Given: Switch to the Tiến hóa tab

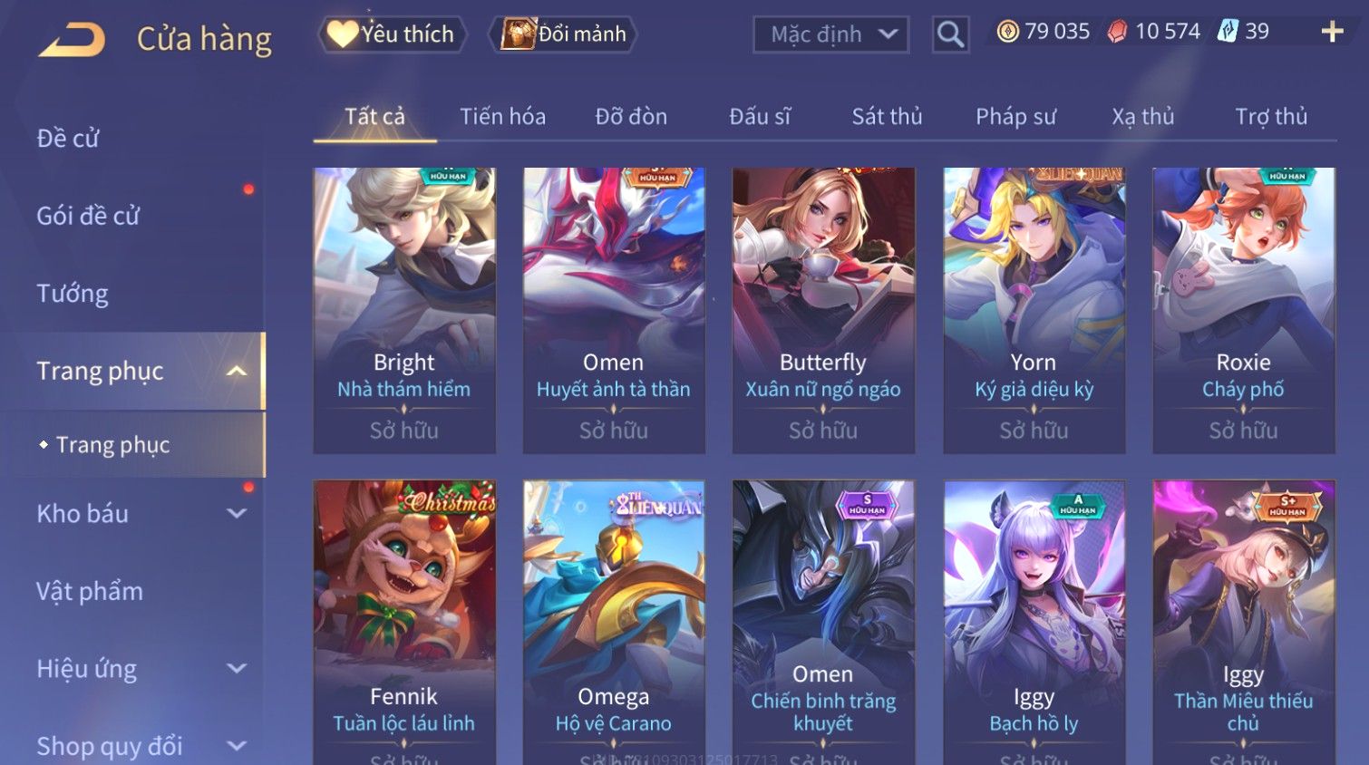Looking at the screenshot, I should pos(502,116).
